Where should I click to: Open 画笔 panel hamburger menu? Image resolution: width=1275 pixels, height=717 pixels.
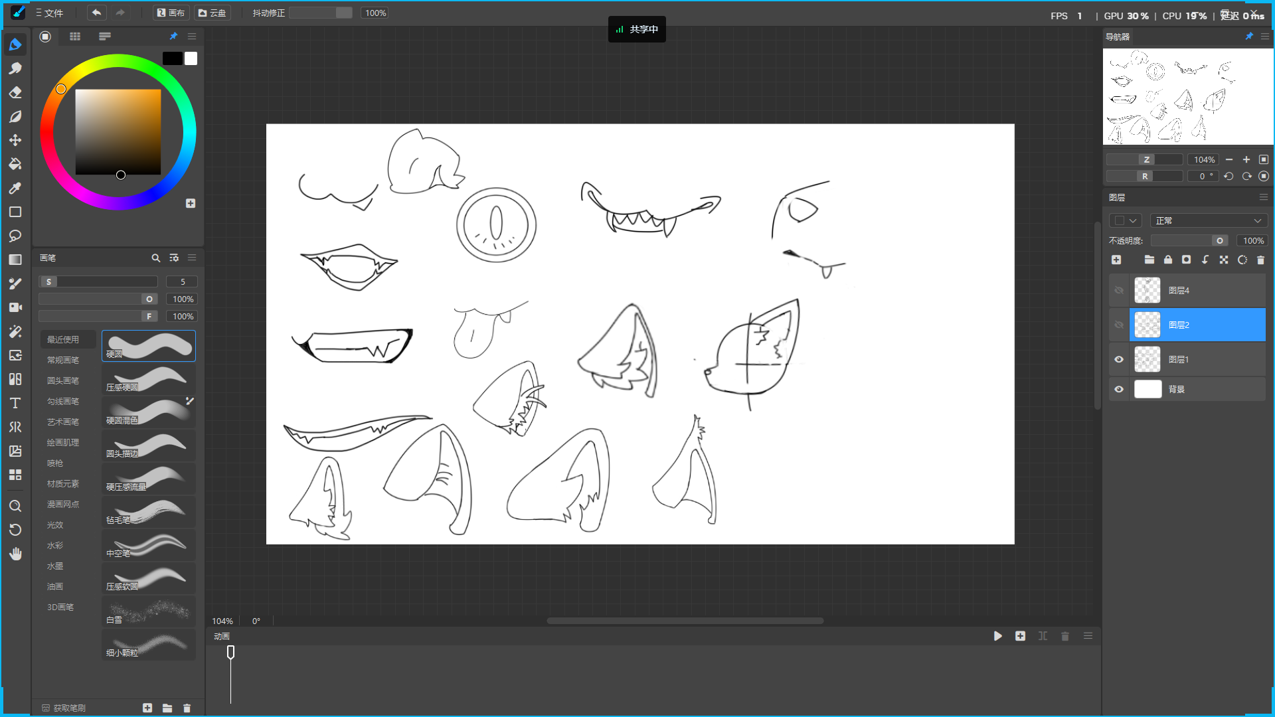192,258
